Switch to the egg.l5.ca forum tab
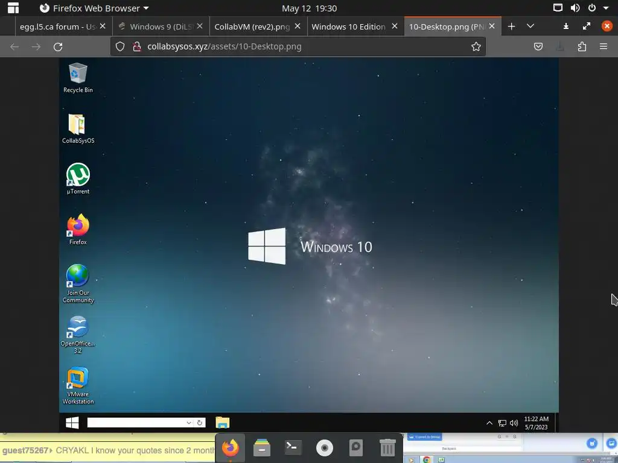The image size is (618, 463). tap(57, 27)
